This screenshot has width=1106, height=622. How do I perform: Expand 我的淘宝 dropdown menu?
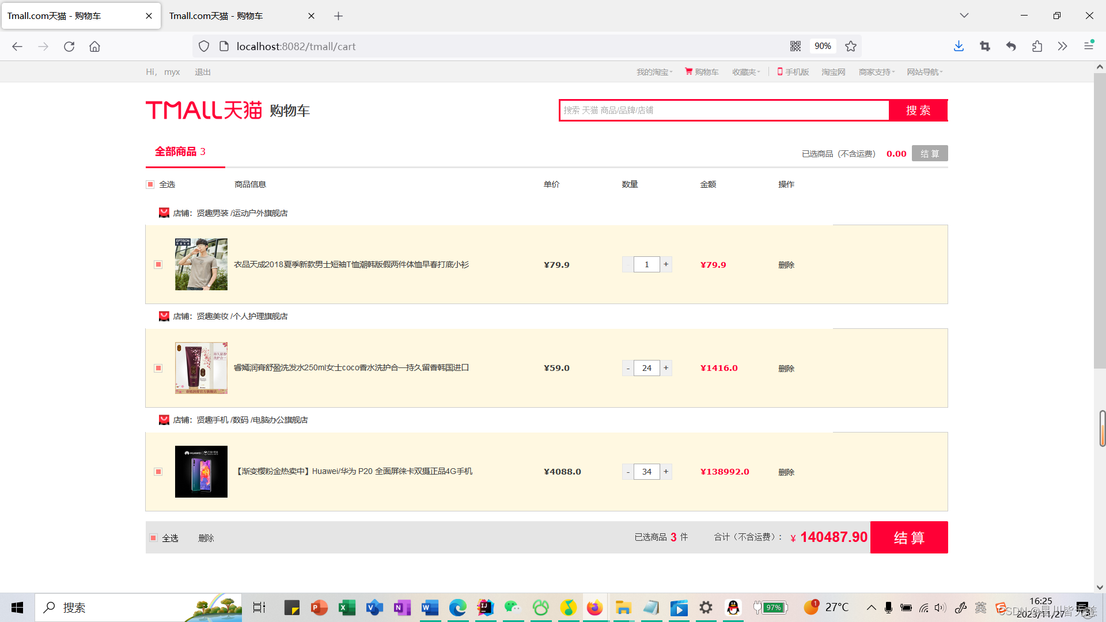654,72
